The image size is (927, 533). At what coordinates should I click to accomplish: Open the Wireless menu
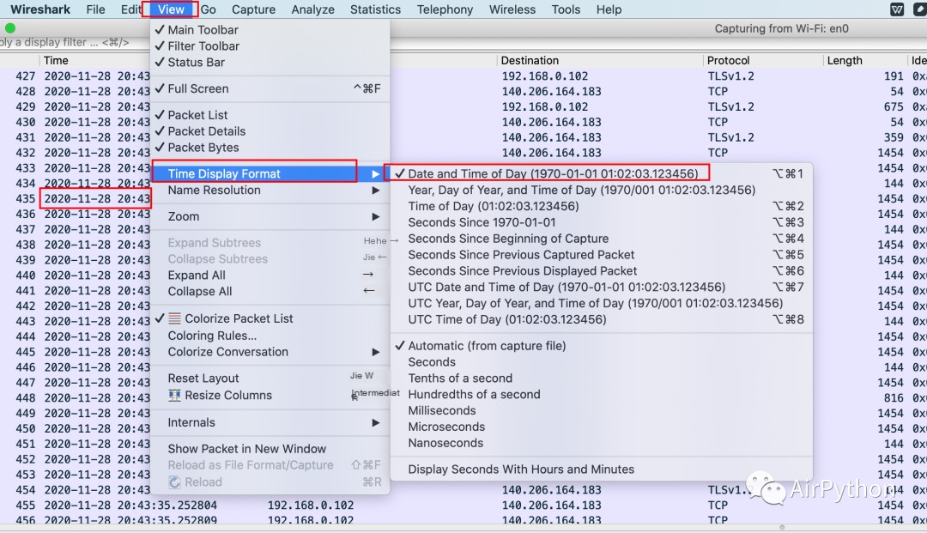tap(512, 9)
